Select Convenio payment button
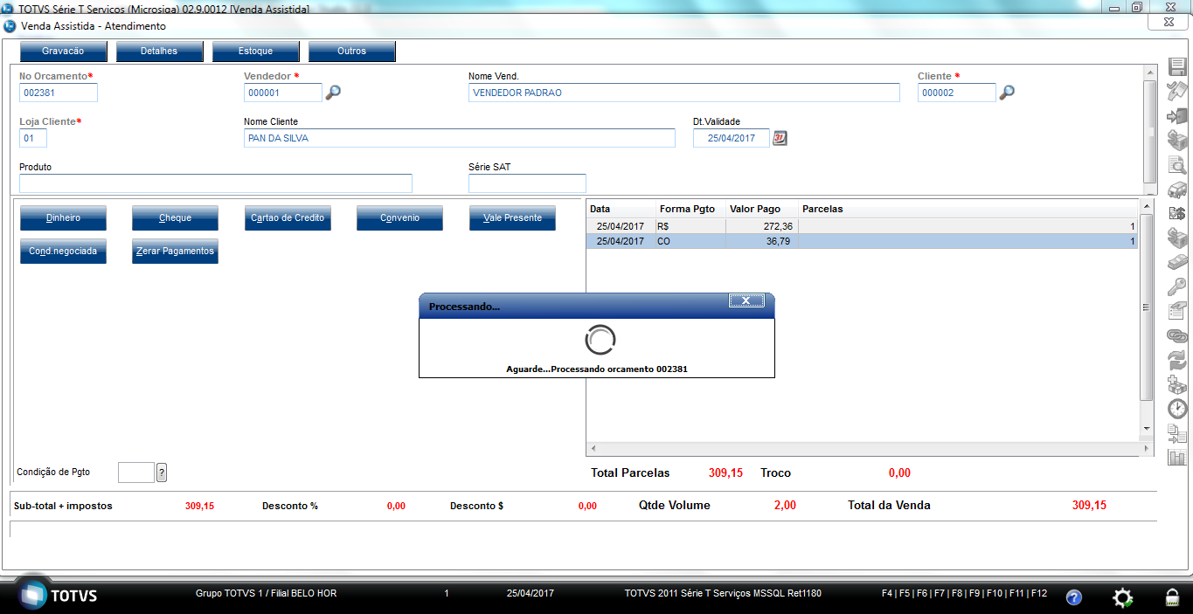 point(399,218)
